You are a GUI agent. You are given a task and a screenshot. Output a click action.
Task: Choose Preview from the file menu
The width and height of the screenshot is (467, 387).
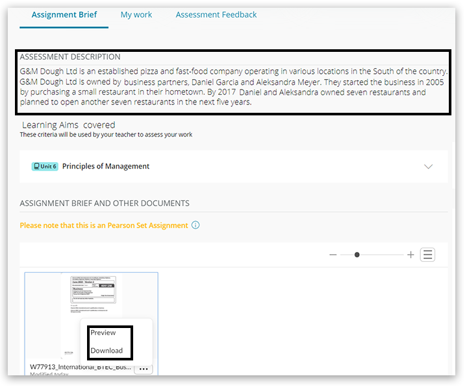tap(103, 333)
